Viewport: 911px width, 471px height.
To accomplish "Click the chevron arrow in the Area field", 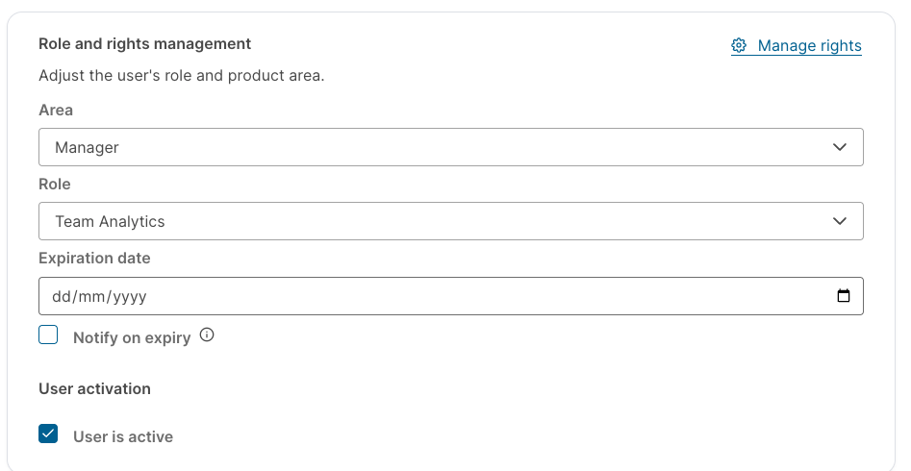I will click(840, 147).
